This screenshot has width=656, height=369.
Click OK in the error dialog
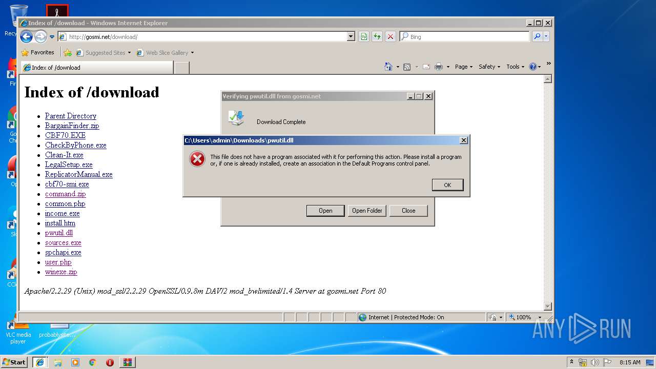pos(447,185)
